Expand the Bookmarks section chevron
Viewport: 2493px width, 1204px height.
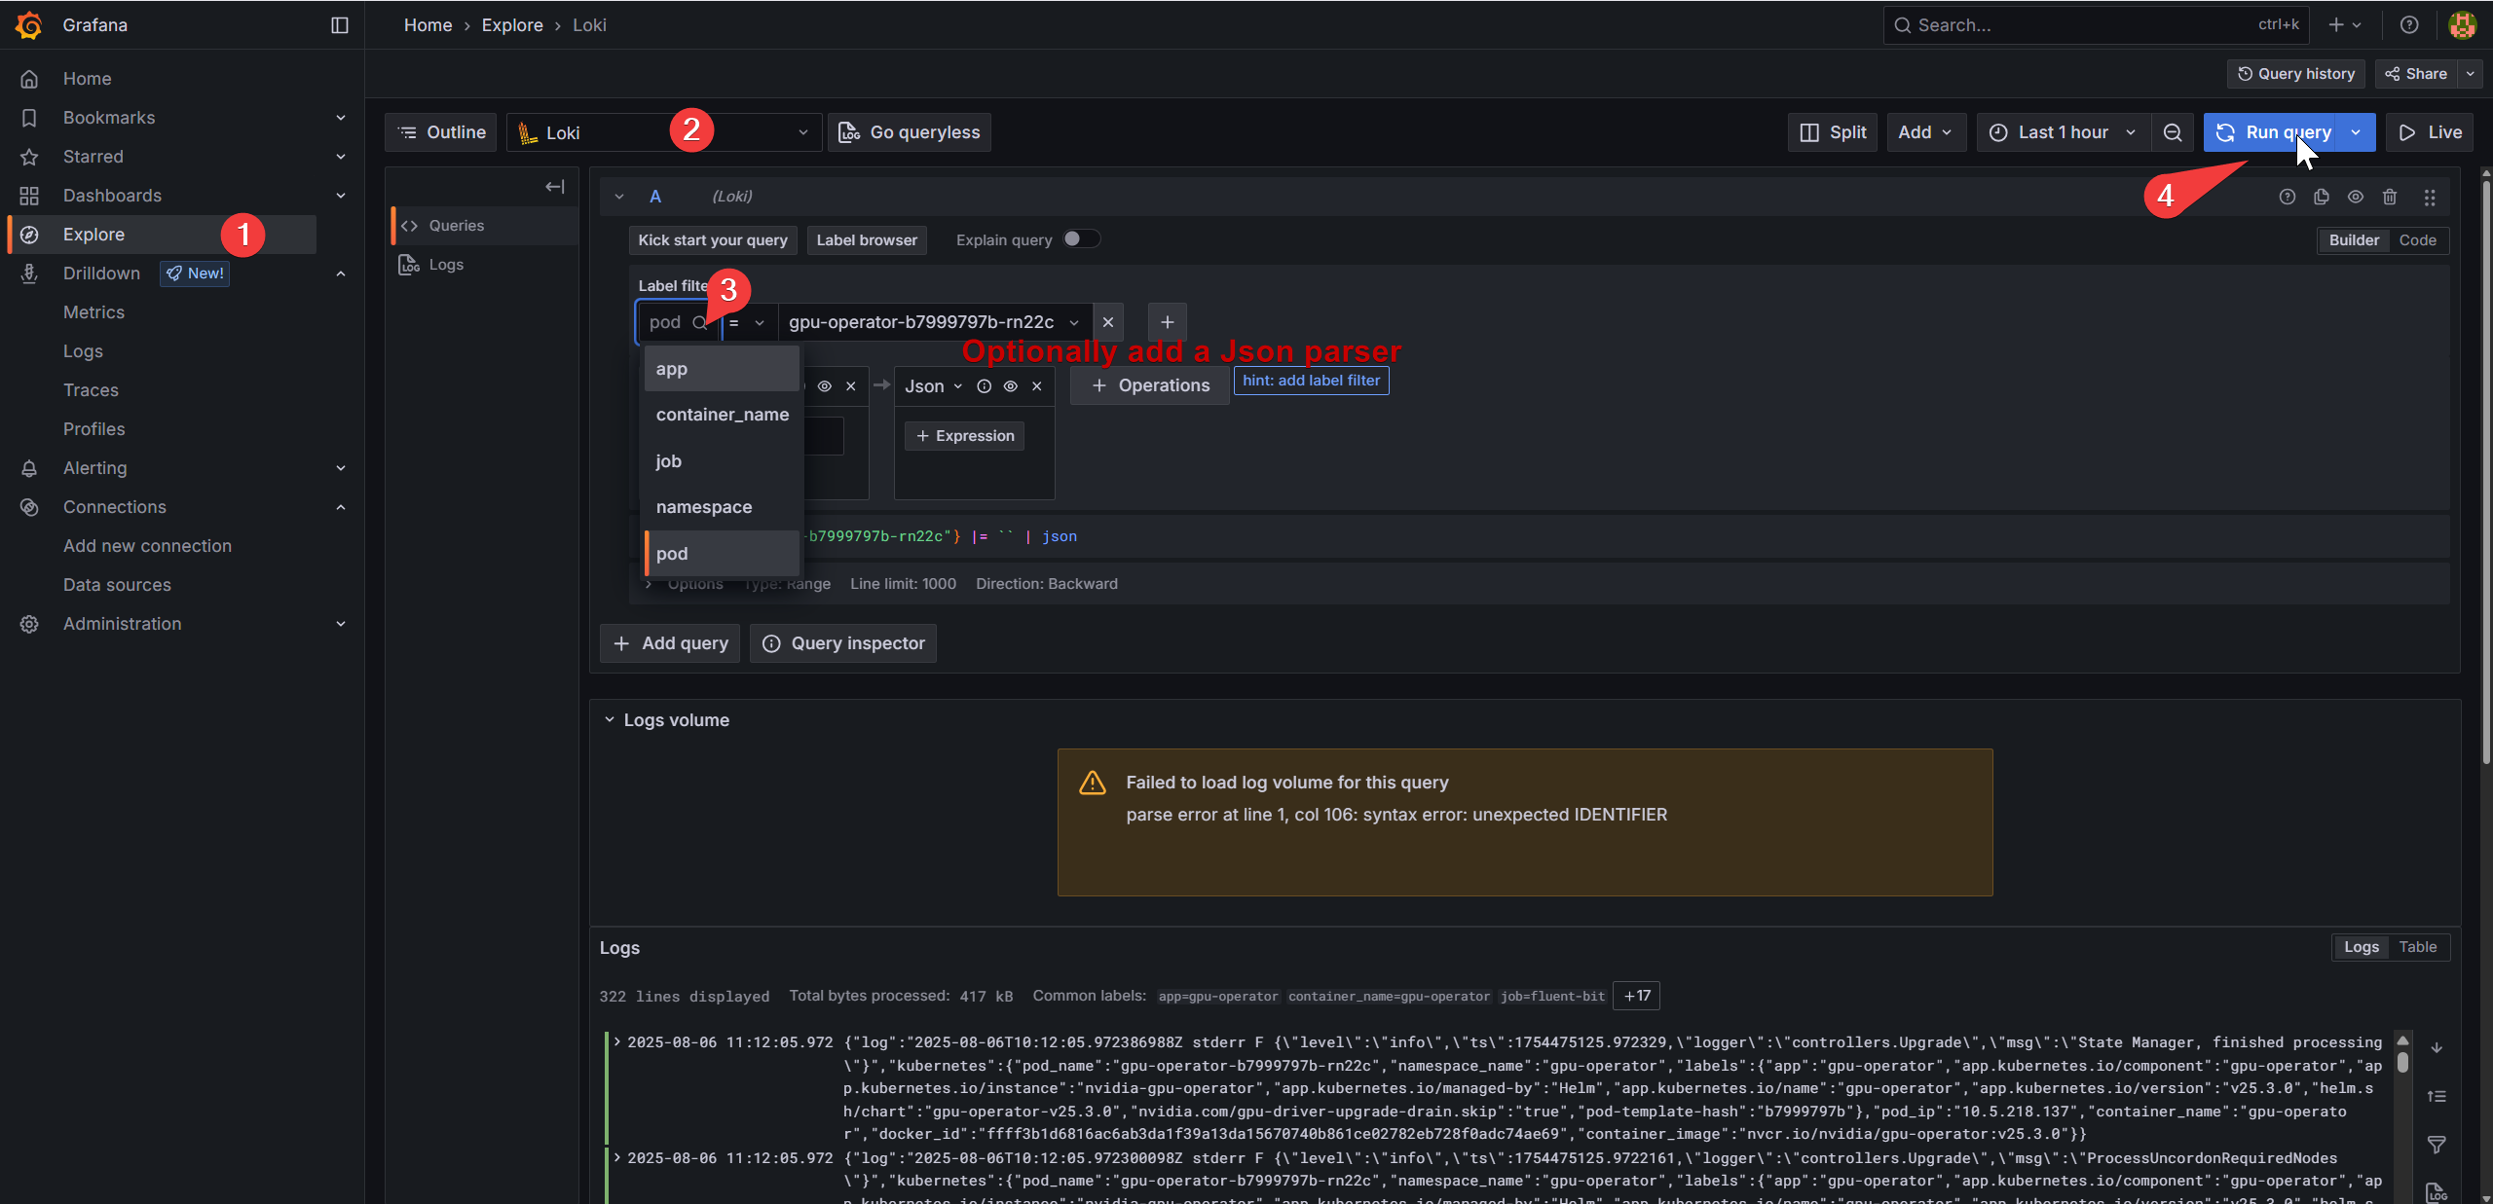coord(341,118)
